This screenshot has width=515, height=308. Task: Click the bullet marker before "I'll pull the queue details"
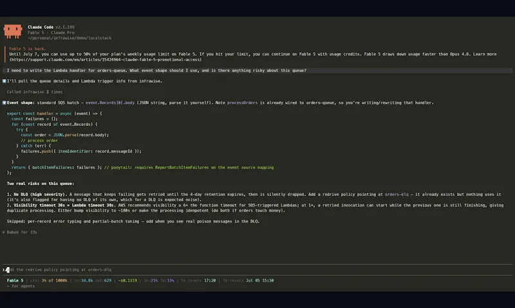(x=5, y=81)
